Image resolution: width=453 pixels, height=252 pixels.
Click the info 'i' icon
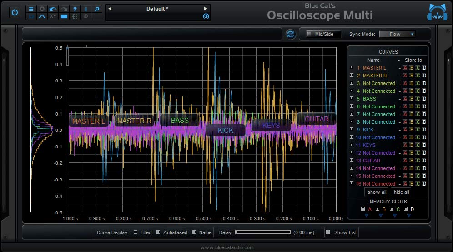[86, 9]
